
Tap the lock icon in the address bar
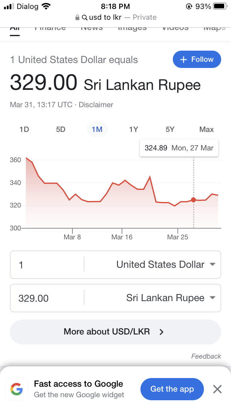[x=78, y=18]
